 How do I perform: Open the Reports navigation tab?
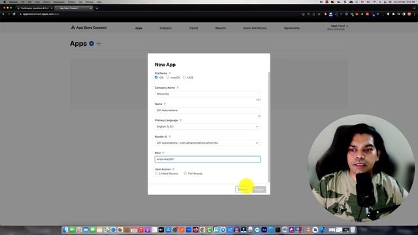pos(221,28)
